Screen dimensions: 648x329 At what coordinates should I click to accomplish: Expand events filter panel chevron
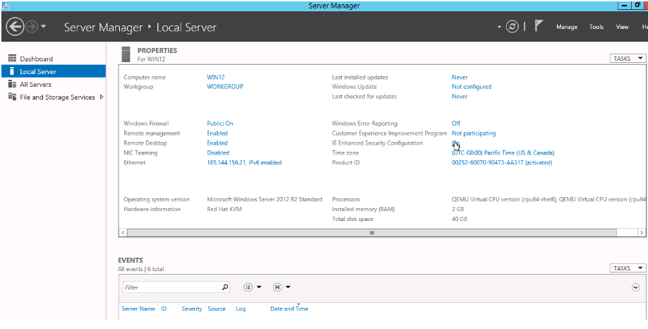[x=635, y=287]
